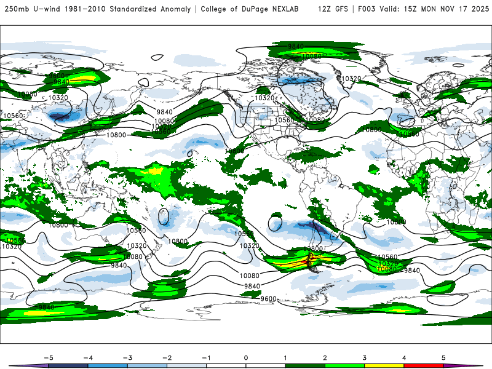The height and width of the screenshot is (369, 492).
Task: Click the '4' color scale label
Action: tap(404, 358)
